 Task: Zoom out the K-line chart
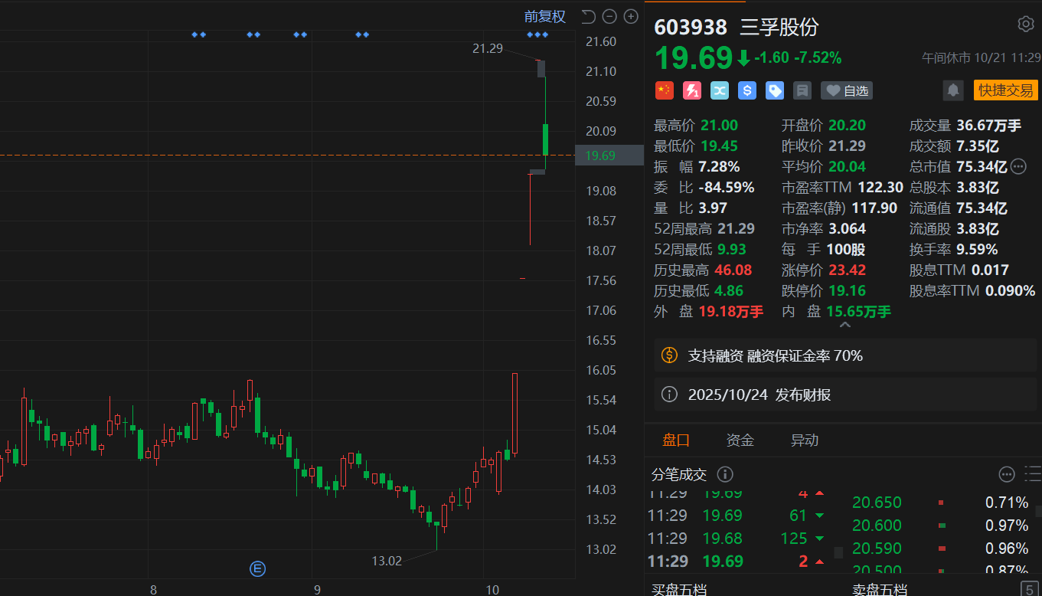(x=609, y=16)
